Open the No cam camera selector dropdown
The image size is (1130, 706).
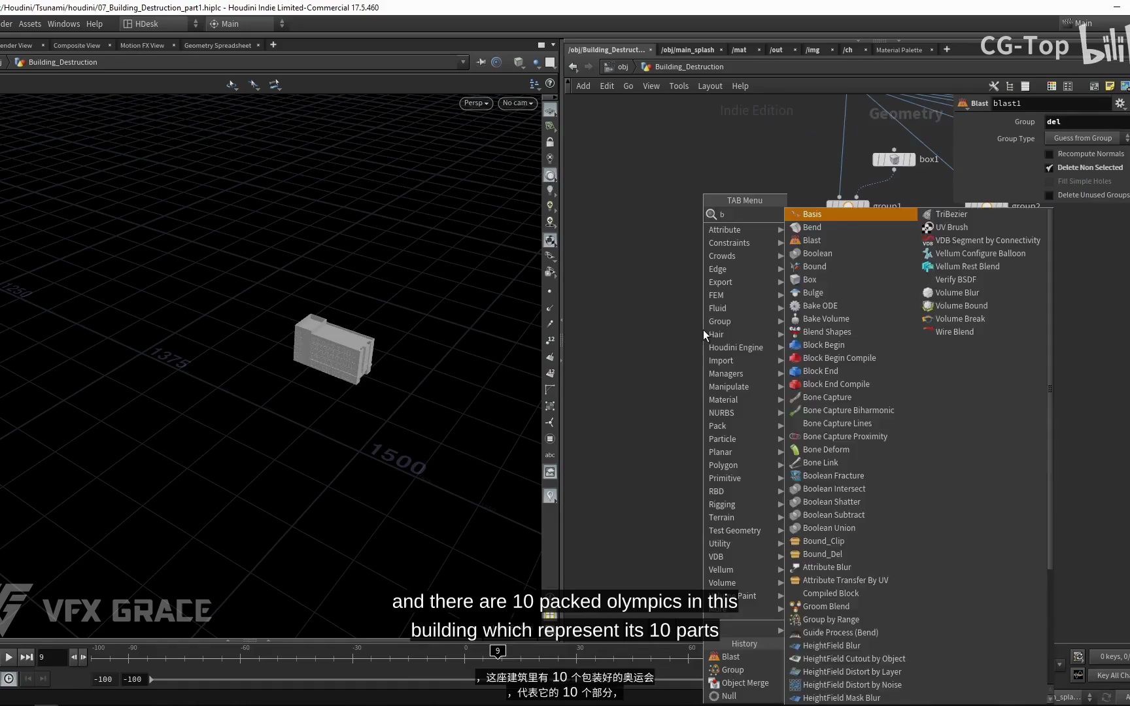(517, 103)
